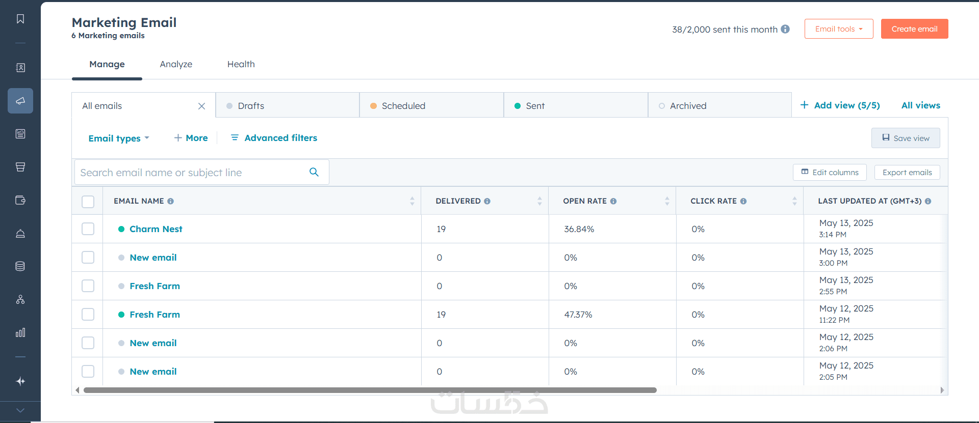The width and height of the screenshot is (979, 423).
Task: Check the Charm Nest row checkbox
Action: pyautogui.click(x=88, y=229)
